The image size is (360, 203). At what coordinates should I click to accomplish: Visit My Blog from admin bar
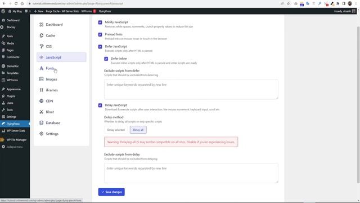(15, 11)
